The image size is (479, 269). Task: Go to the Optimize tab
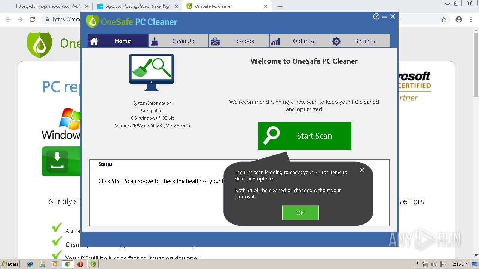[x=299, y=41]
